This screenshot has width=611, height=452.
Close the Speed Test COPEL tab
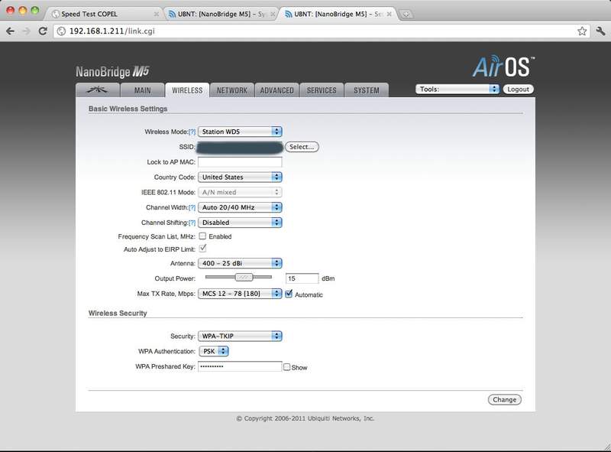click(x=157, y=14)
